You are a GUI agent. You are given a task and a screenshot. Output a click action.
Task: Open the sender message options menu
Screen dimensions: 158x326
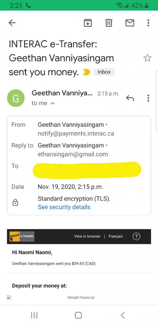tap(148, 98)
